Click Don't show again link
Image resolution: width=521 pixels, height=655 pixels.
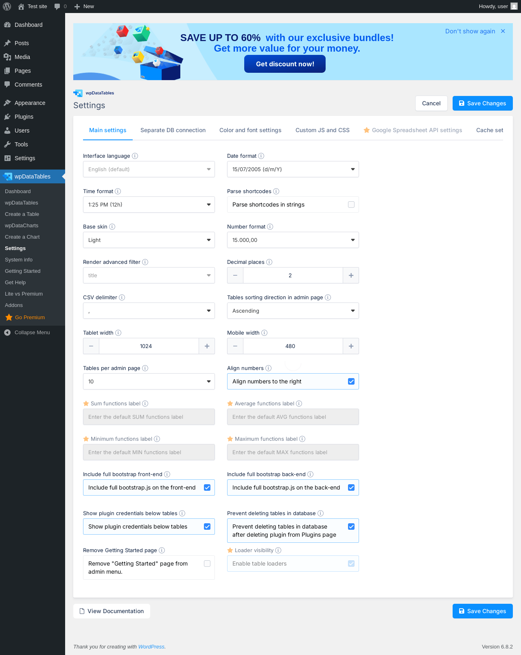point(470,31)
